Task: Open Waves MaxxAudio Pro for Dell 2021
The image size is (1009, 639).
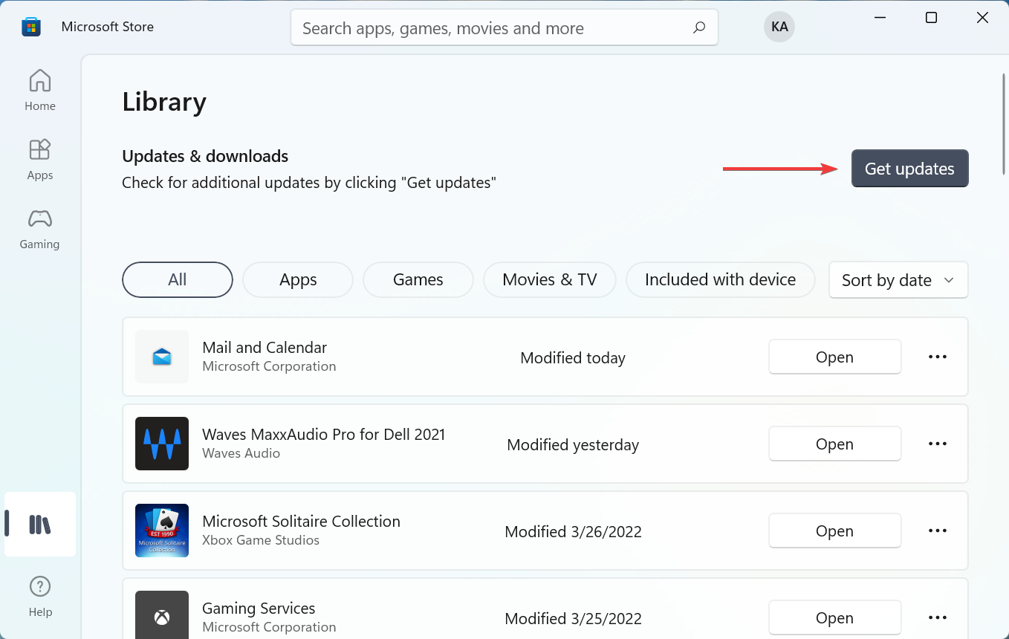Action: [x=834, y=444]
